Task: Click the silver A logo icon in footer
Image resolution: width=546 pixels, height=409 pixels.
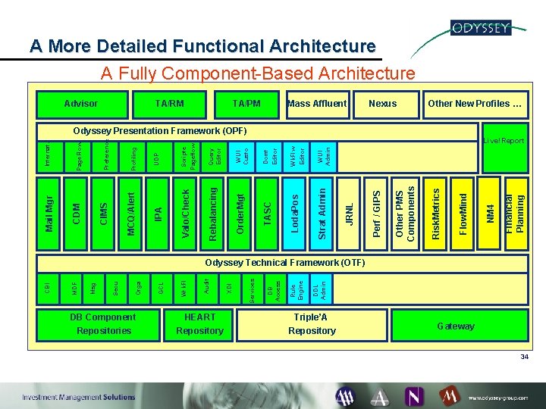Action: coord(380,397)
